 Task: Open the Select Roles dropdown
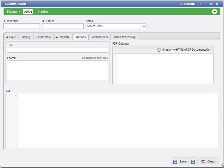(116, 26)
